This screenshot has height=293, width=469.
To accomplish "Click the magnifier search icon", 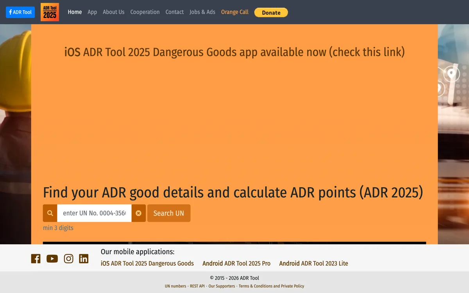I will (50, 213).
